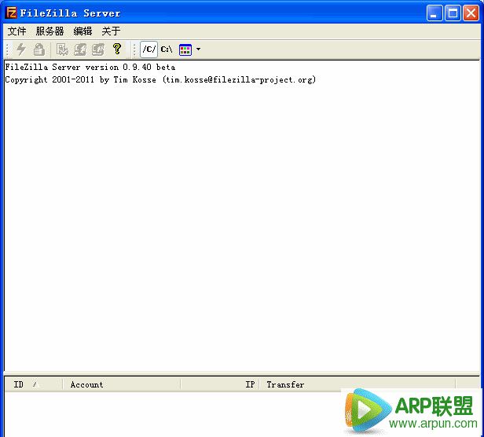
Task: Open the groups editor toolbar icon
Action: 98,50
